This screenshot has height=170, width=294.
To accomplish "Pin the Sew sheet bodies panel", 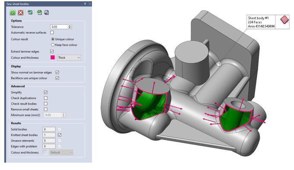I will click(85, 4).
